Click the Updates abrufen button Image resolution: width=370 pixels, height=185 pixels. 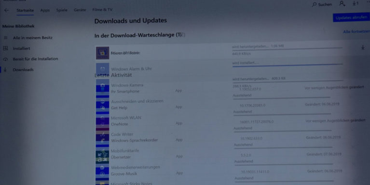(x=351, y=17)
